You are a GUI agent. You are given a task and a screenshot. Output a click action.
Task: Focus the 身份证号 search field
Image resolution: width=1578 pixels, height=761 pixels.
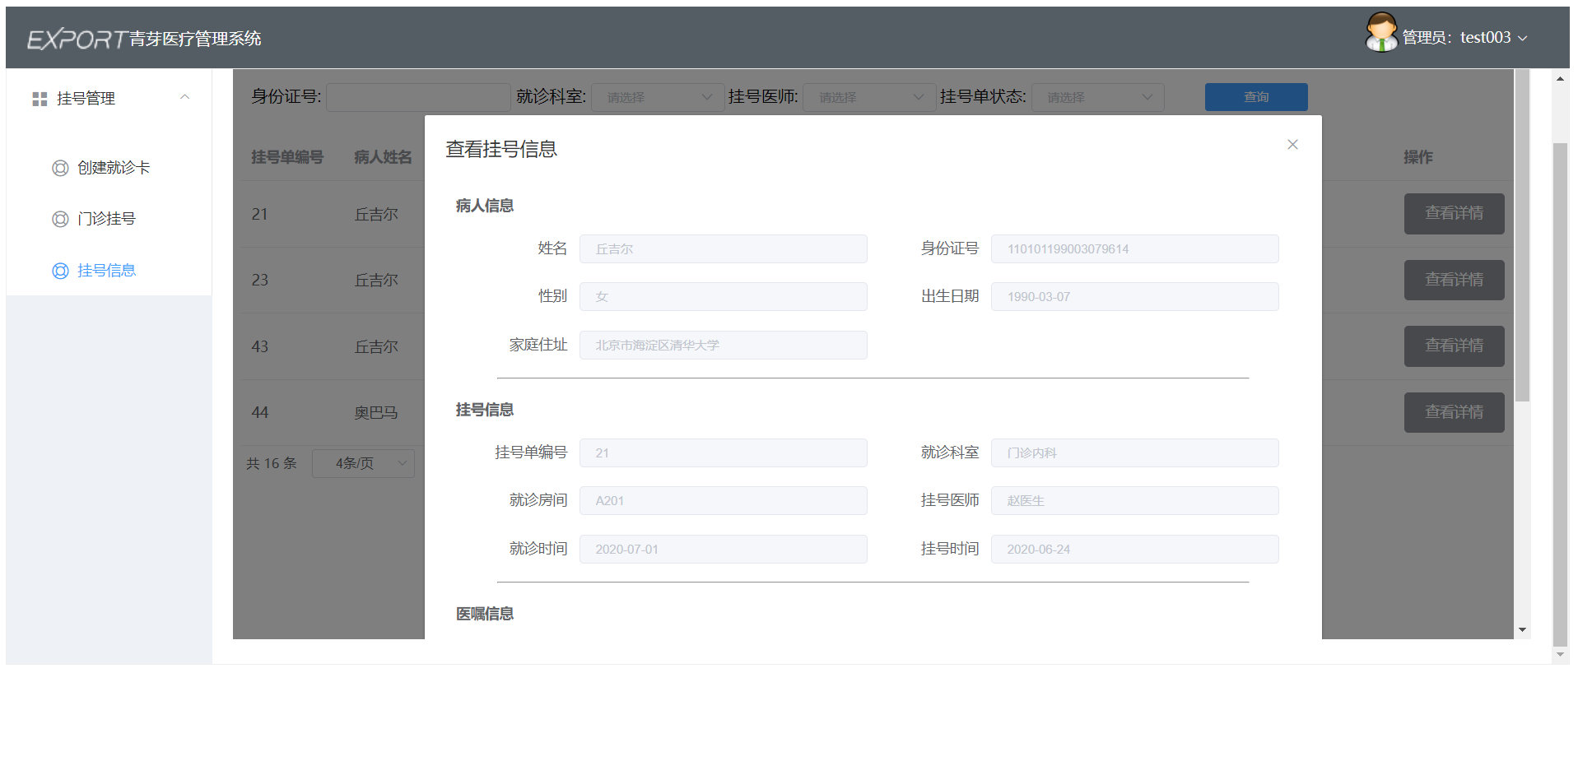tap(418, 97)
